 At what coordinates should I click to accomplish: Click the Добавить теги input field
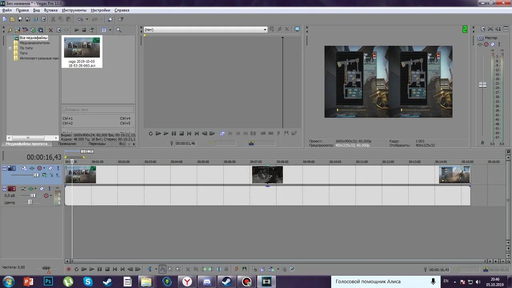(x=98, y=110)
